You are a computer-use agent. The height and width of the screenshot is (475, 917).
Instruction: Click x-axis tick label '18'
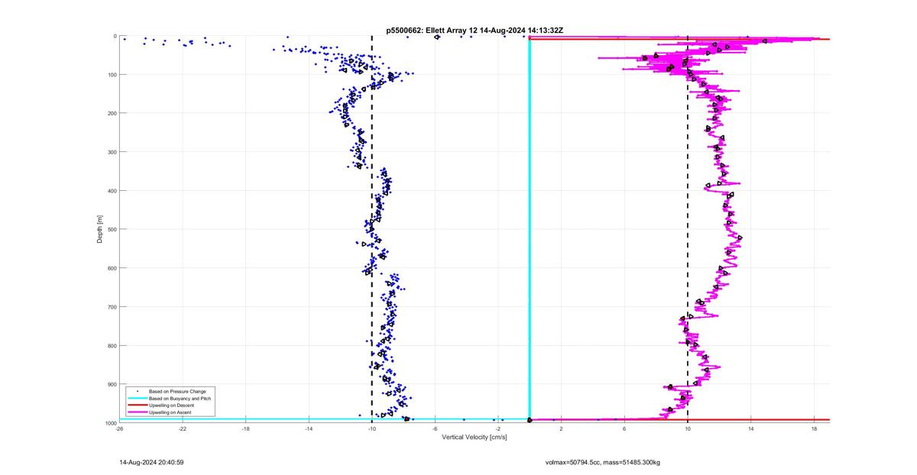coord(815,429)
